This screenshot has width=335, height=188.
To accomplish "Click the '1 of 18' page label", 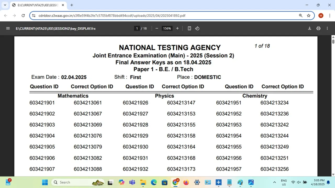I will pyautogui.click(x=262, y=46).
